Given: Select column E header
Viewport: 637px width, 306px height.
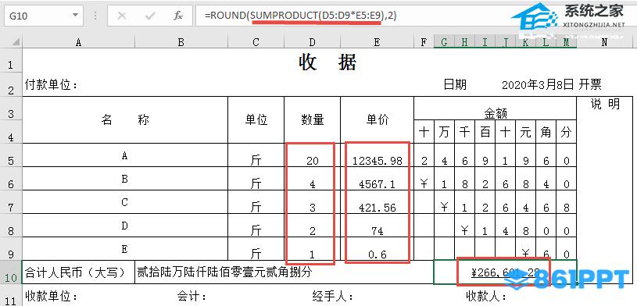Looking at the screenshot, I should click(x=377, y=42).
